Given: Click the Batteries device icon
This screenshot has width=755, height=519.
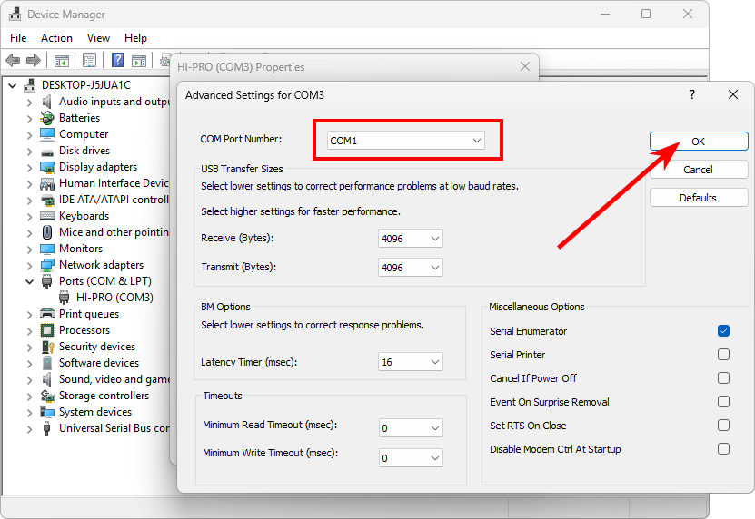Looking at the screenshot, I should 47,118.
